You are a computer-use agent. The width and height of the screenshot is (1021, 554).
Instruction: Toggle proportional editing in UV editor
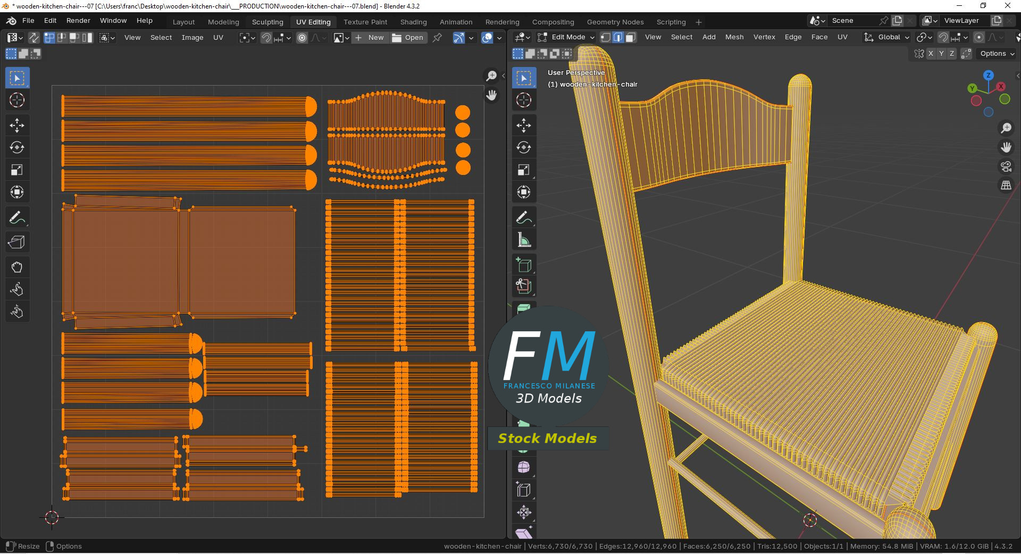coord(302,38)
